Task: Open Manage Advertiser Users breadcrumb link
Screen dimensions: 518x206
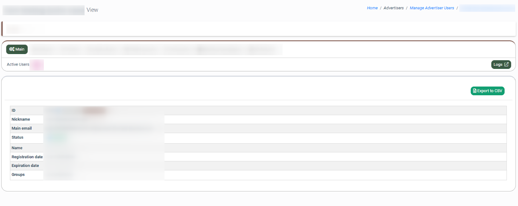Action: (432, 8)
